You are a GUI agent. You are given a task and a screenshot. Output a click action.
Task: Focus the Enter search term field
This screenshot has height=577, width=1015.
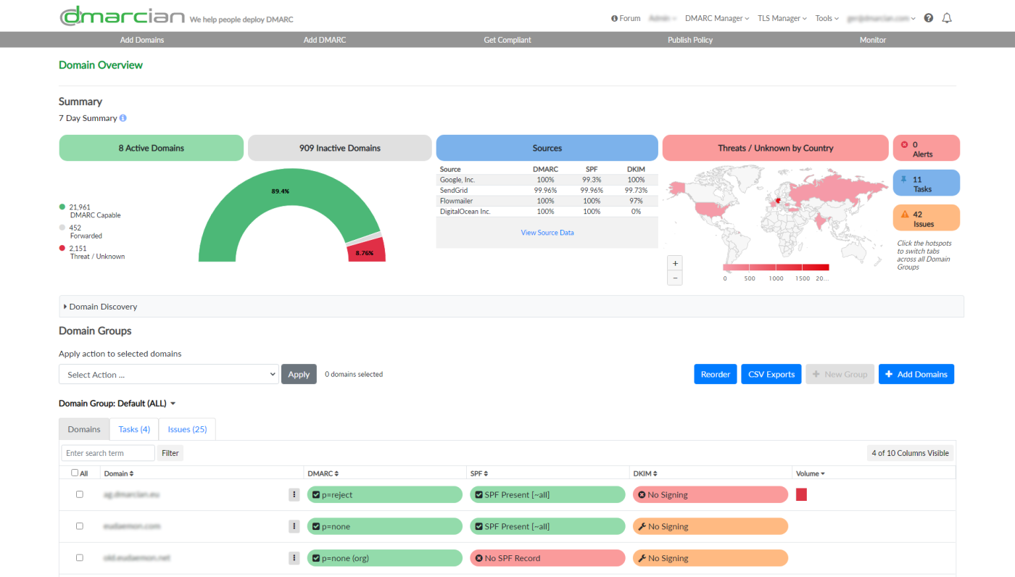(x=108, y=453)
